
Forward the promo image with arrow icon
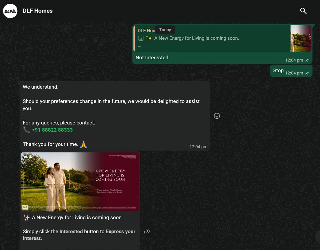point(147,231)
